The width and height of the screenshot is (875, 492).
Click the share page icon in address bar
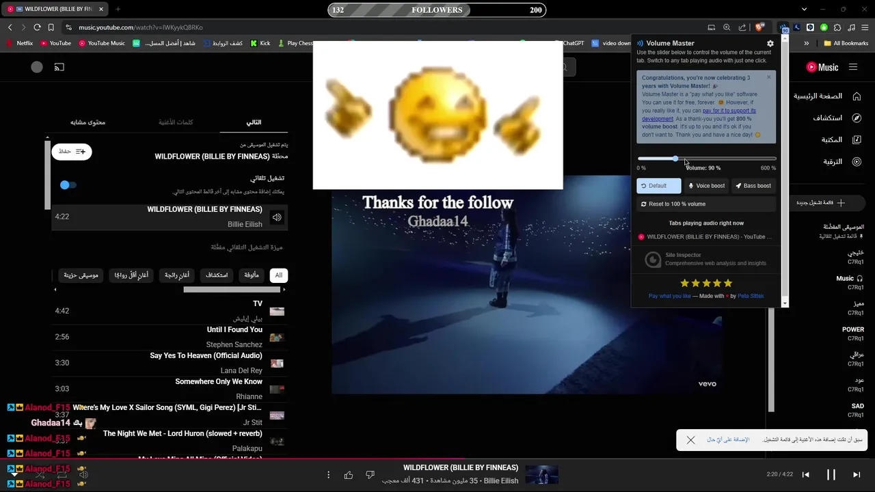point(742,27)
